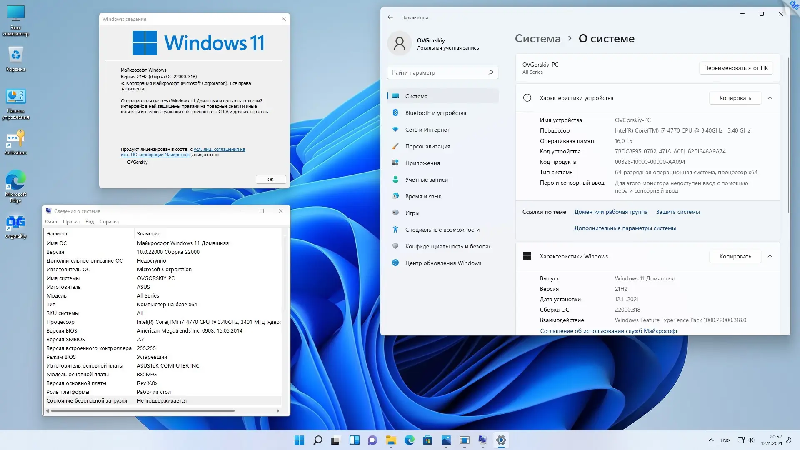The height and width of the screenshot is (450, 800).
Task: Show hidden tray icons chevron
Action: [711, 440]
